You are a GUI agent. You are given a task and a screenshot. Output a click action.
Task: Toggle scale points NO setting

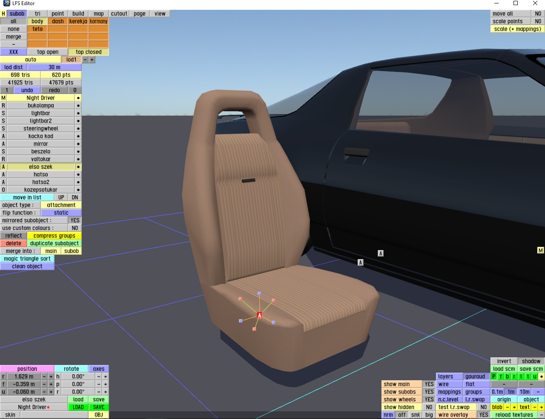[x=538, y=21]
